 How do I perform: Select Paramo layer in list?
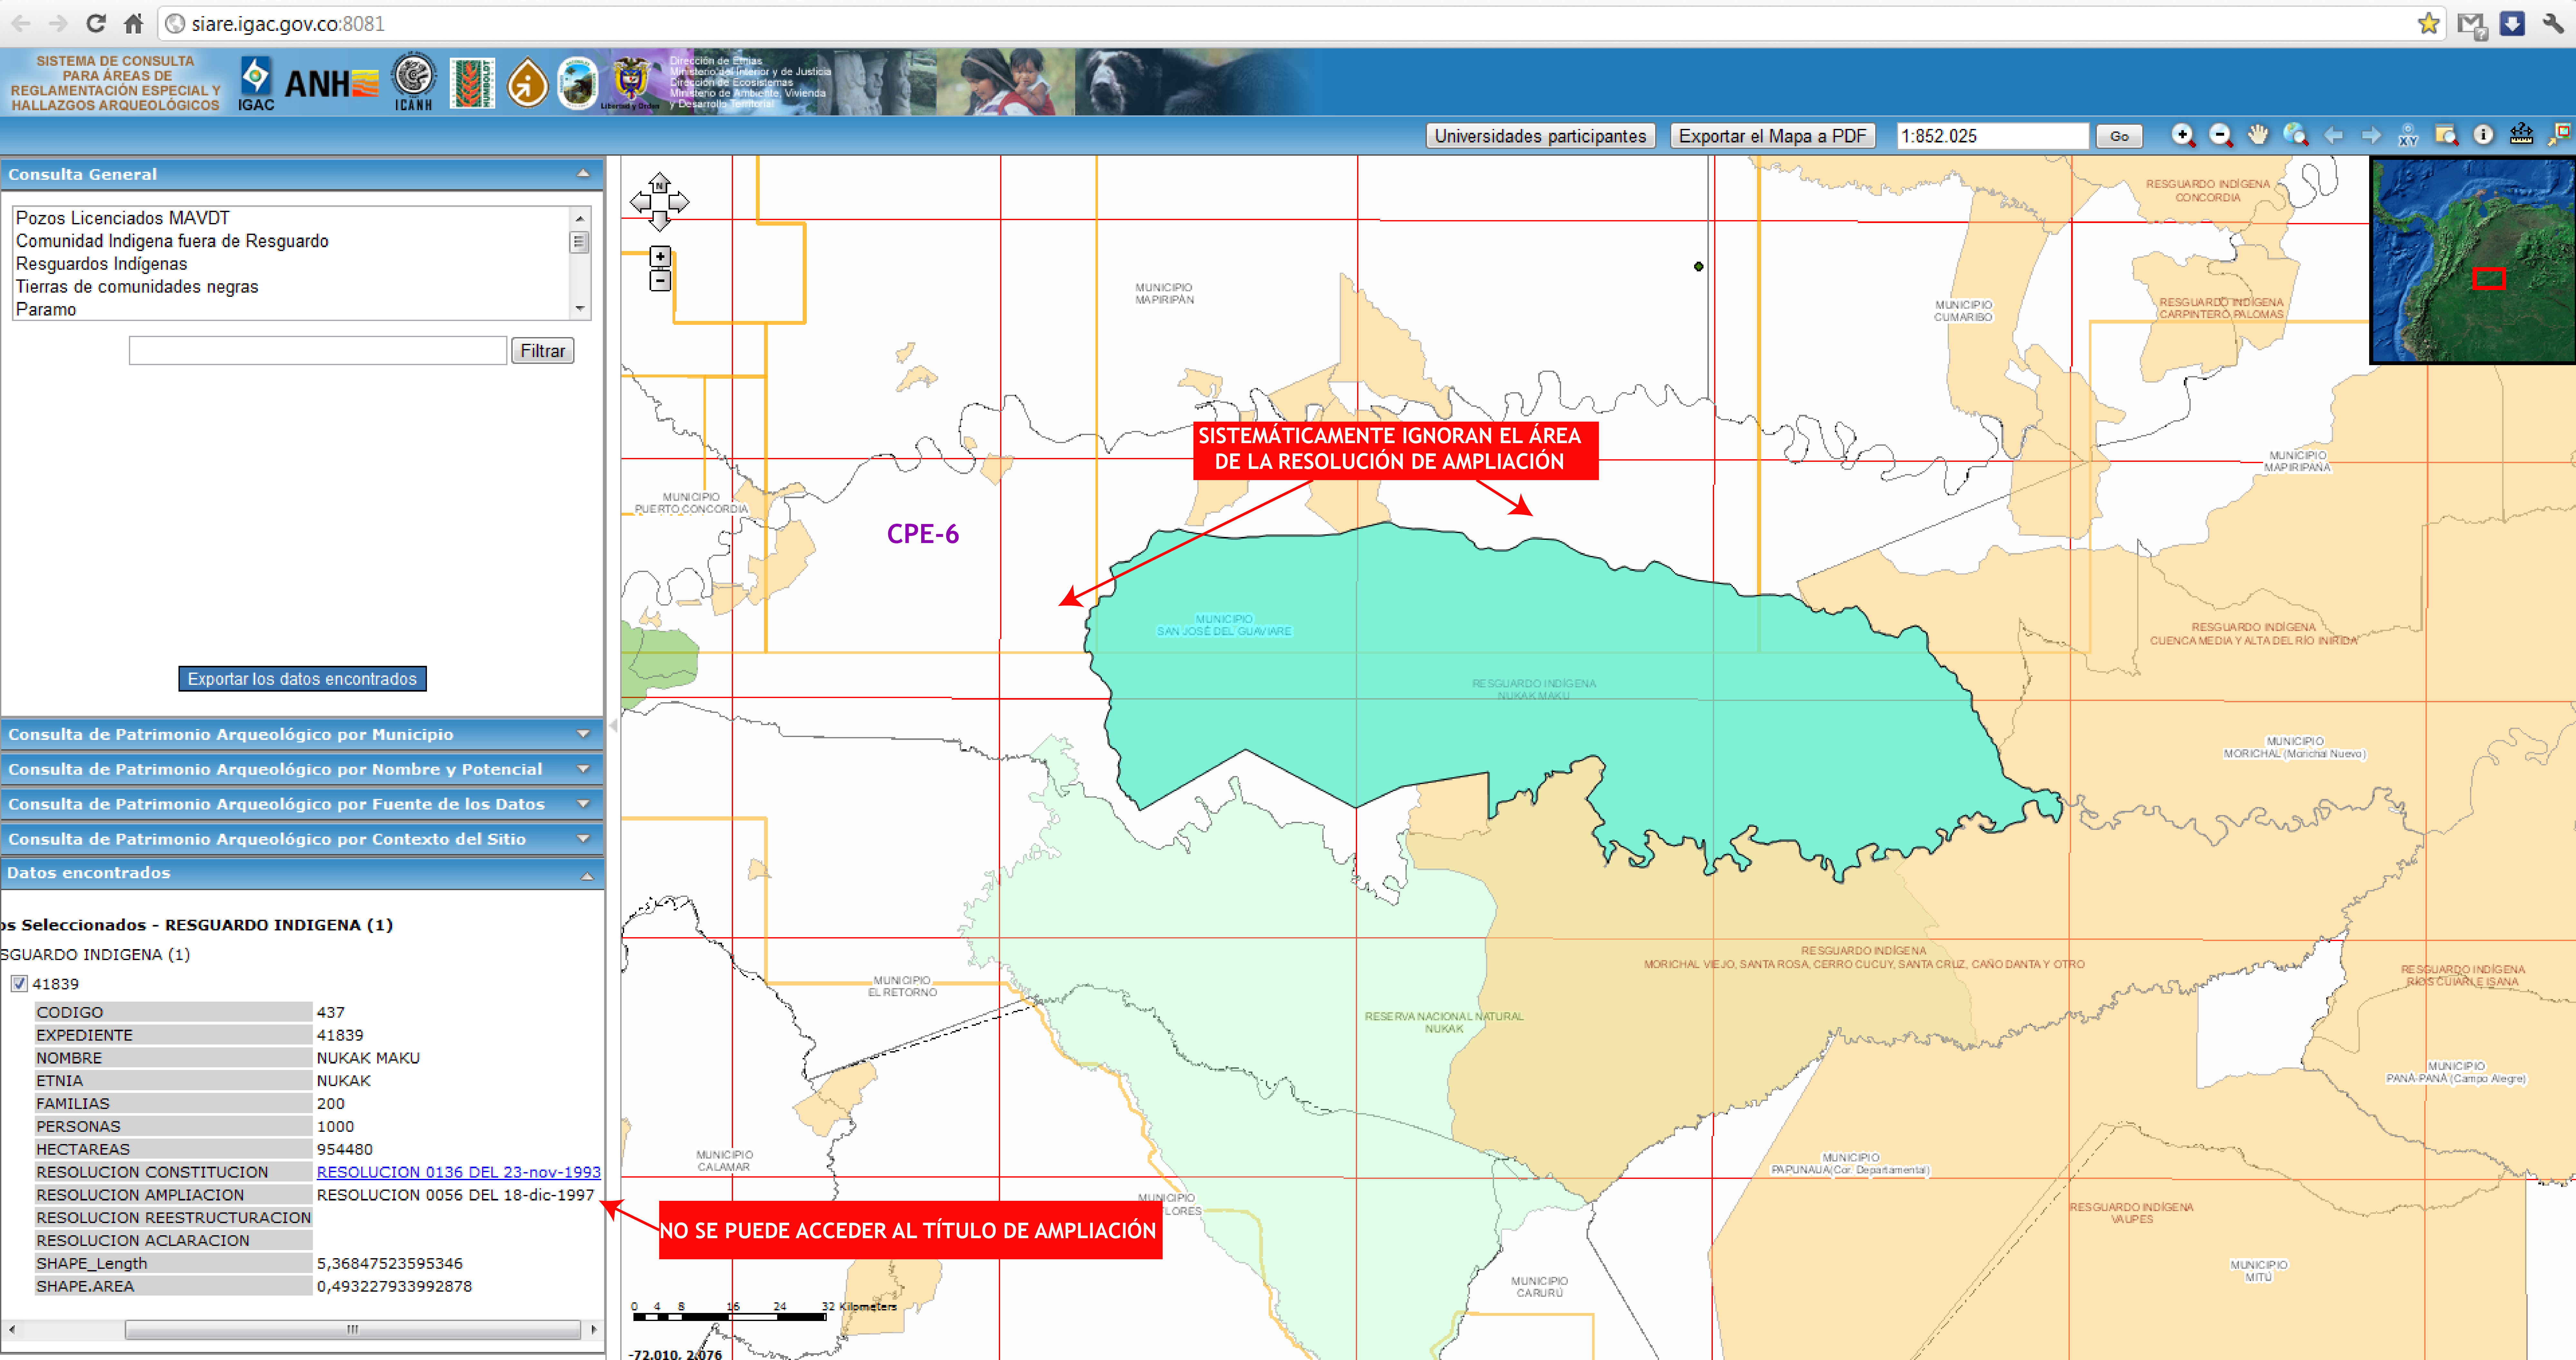[46, 310]
